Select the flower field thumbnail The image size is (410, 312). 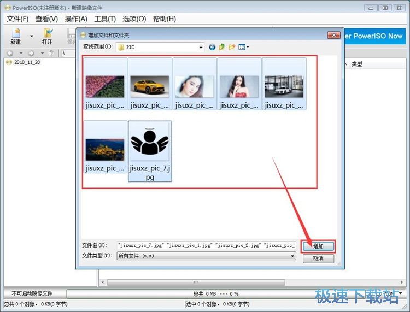(105, 84)
